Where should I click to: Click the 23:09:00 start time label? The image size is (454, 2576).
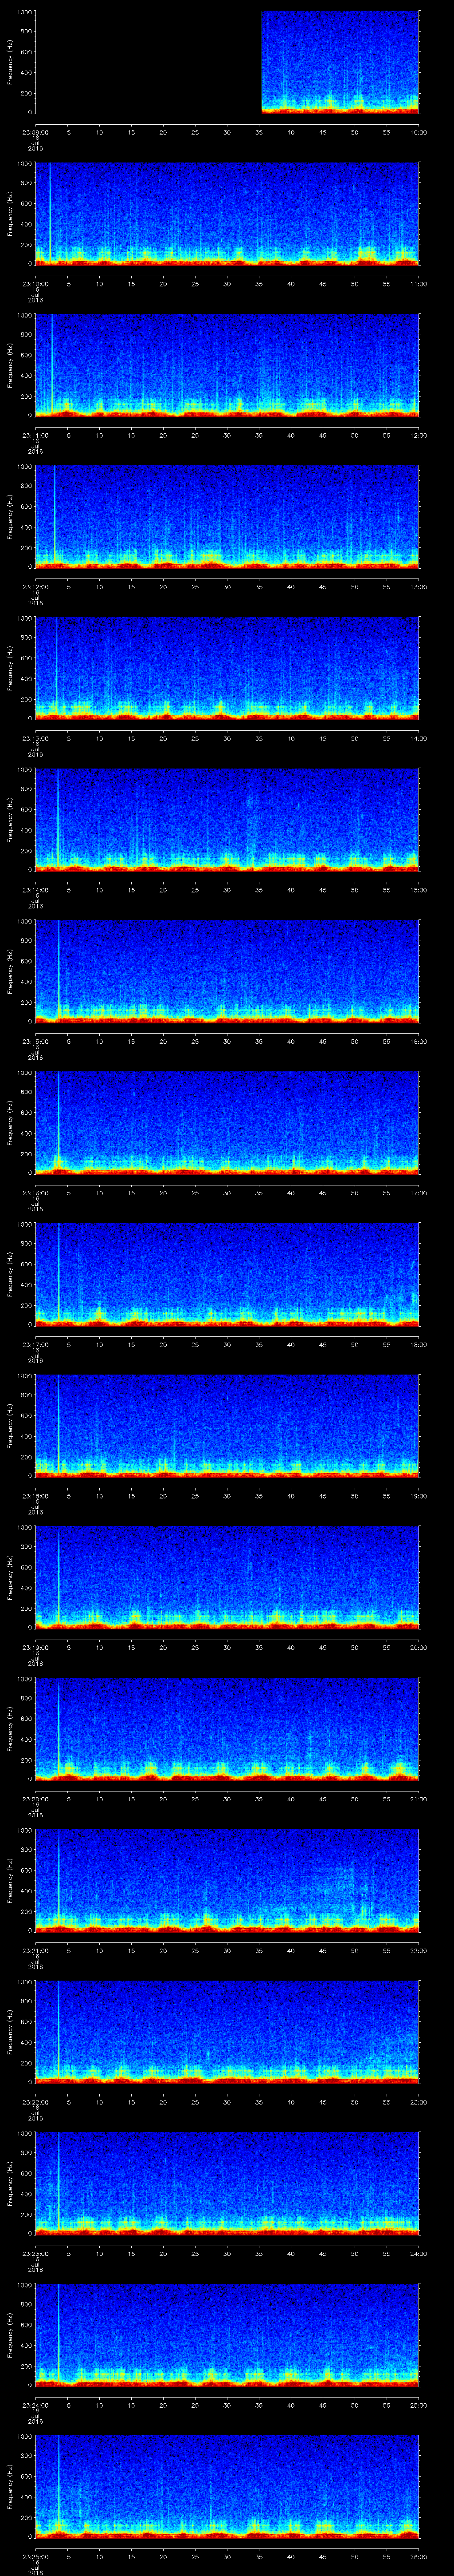pos(35,132)
